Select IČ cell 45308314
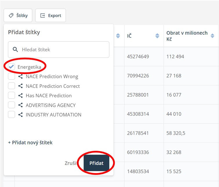This screenshot has height=187, width=219. point(138,114)
